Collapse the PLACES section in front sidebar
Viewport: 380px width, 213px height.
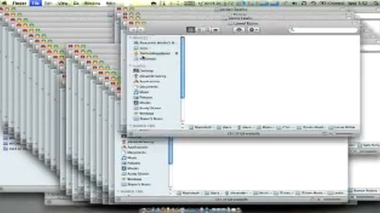[131, 66]
